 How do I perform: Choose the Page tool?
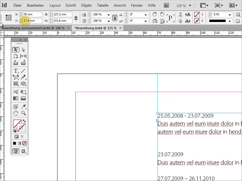click(x=16, y=56)
